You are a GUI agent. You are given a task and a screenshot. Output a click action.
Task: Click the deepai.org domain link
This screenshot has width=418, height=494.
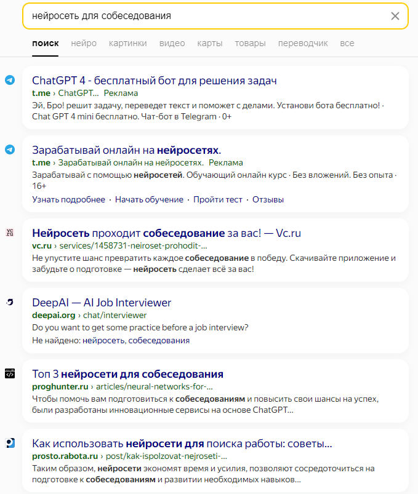pyautogui.click(x=54, y=316)
